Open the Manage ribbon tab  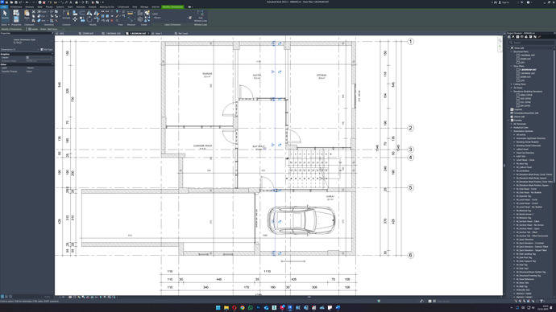click(x=144, y=6)
